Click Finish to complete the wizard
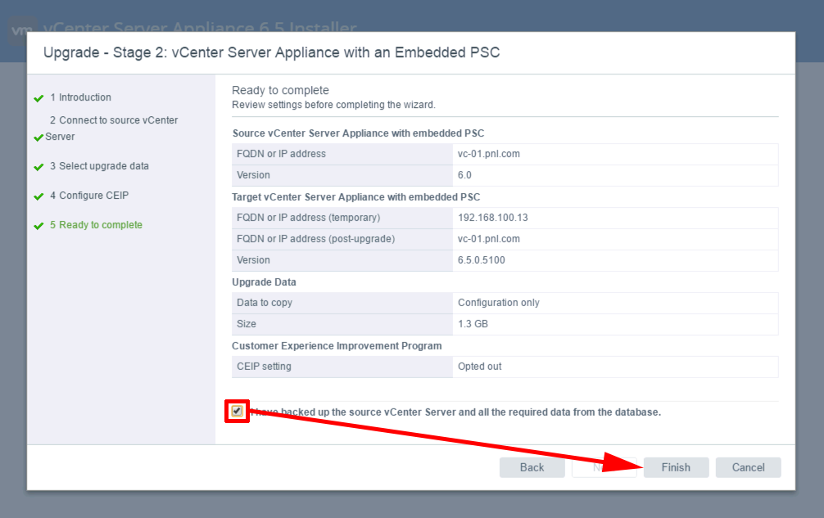Viewport: 824px width, 518px height. [x=676, y=467]
